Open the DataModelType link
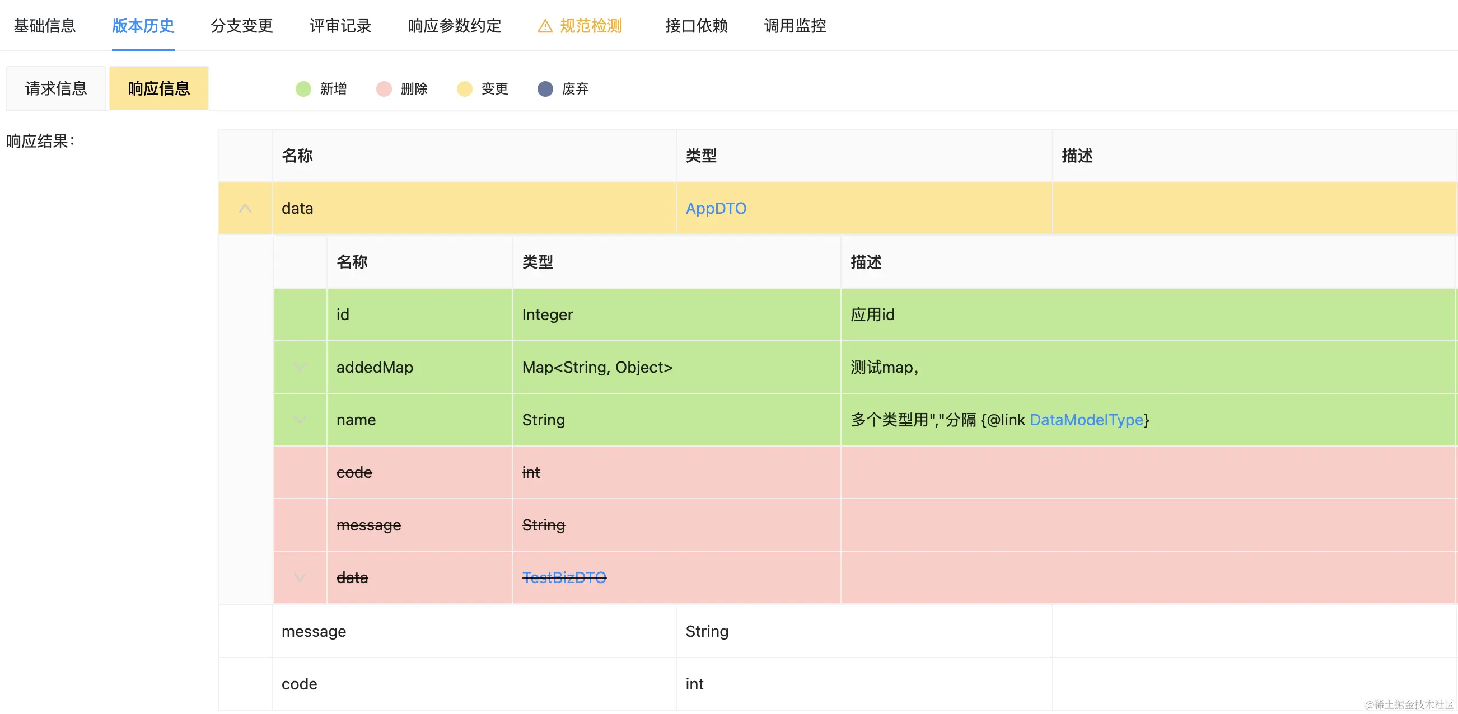This screenshot has height=714, width=1458. pyautogui.click(x=1086, y=420)
